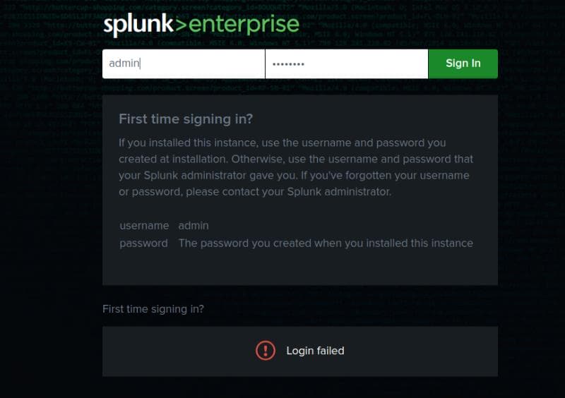Click the Login failed message text
The image size is (565, 398).
[315, 351]
